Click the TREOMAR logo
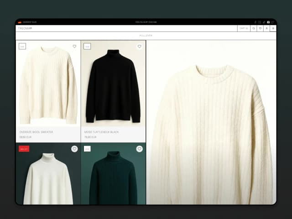The image size is (292, 219). pyautogui.click(x=26, y=28)
